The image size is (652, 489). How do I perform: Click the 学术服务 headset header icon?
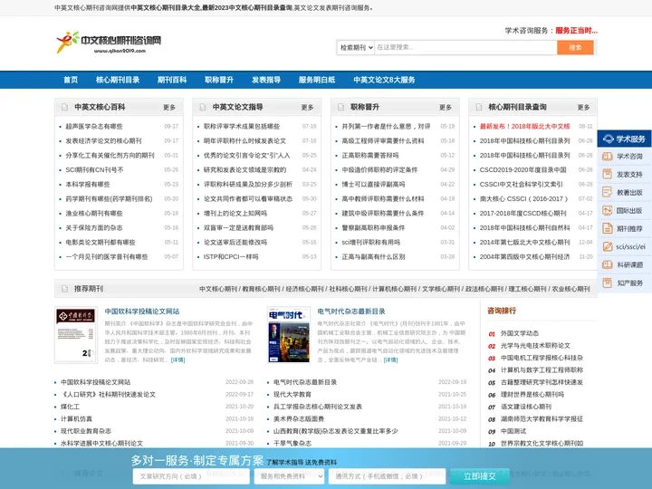[609, 139]
